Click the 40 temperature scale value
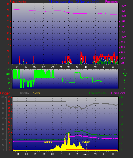The width and height of the screenshot is (133, 158). click(122, 97)
